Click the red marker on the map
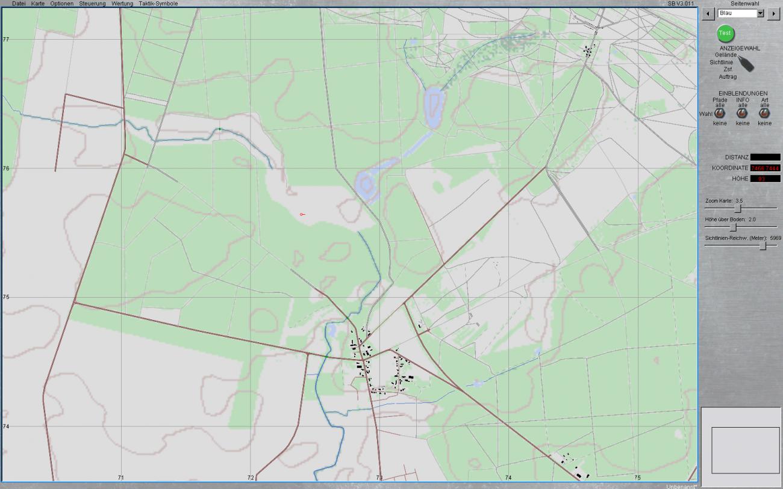The image size is (783, 489). coord(302,214)
